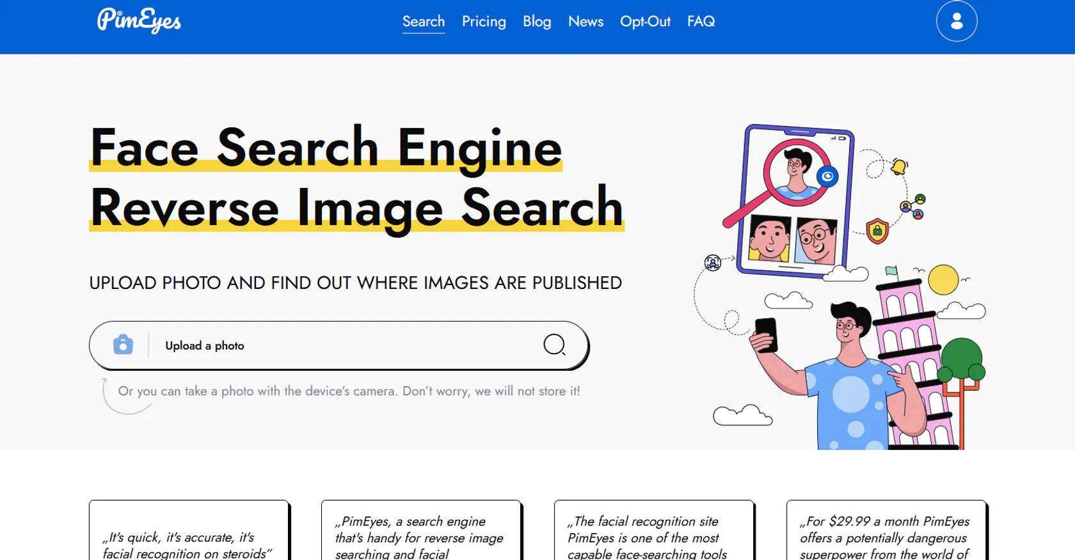The image size is (1075, 560).
Task: Open the FAQ page
Action: click(701, 22)
